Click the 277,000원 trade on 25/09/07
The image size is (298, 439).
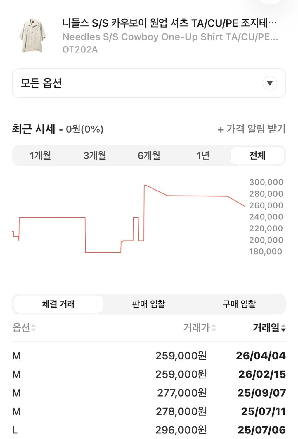(149, 393)
